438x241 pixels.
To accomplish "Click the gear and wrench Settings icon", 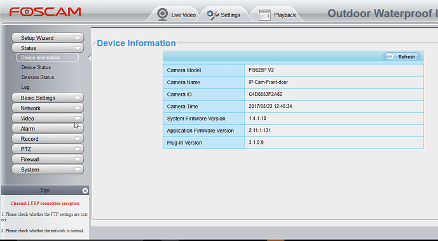I will 212,15.
